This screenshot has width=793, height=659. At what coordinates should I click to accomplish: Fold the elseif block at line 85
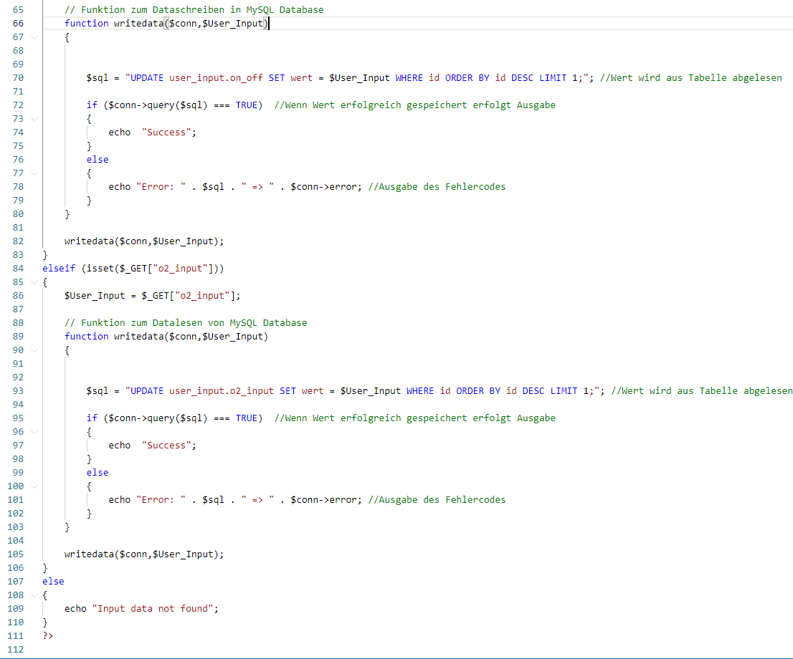point(34,282)
